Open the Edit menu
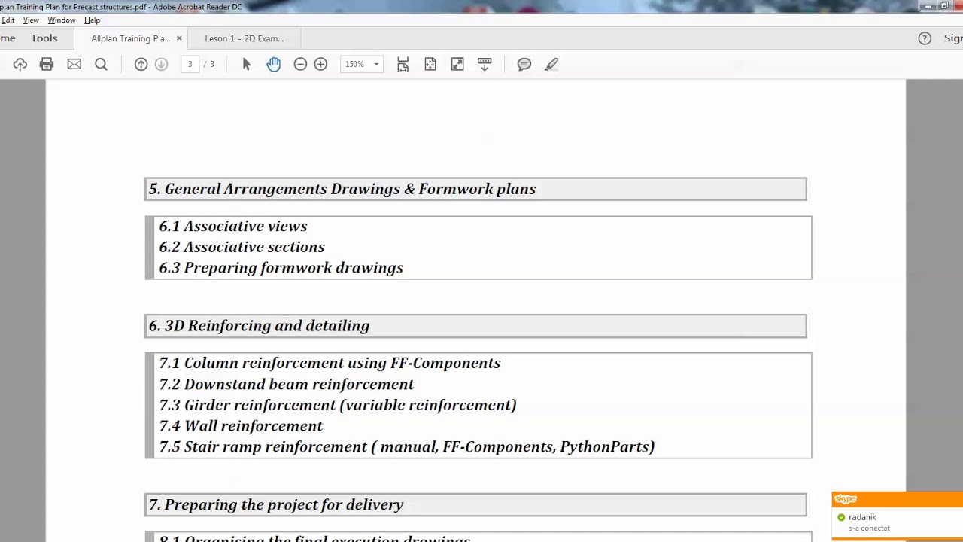 point(8,20)
